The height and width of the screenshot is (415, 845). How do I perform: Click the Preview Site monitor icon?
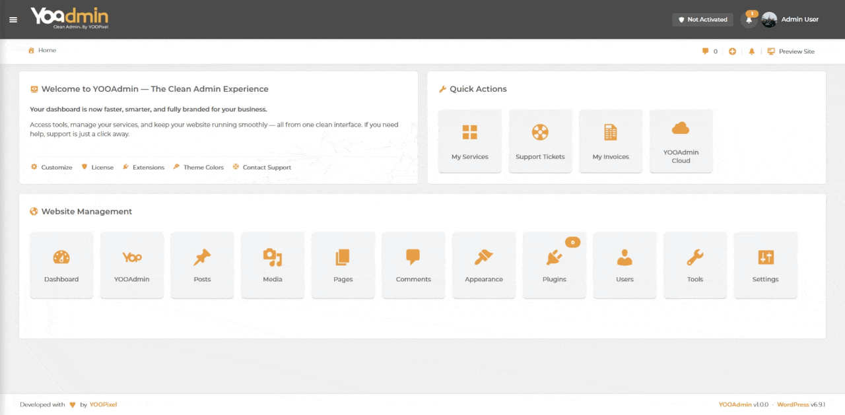click(x=770, y=51)
